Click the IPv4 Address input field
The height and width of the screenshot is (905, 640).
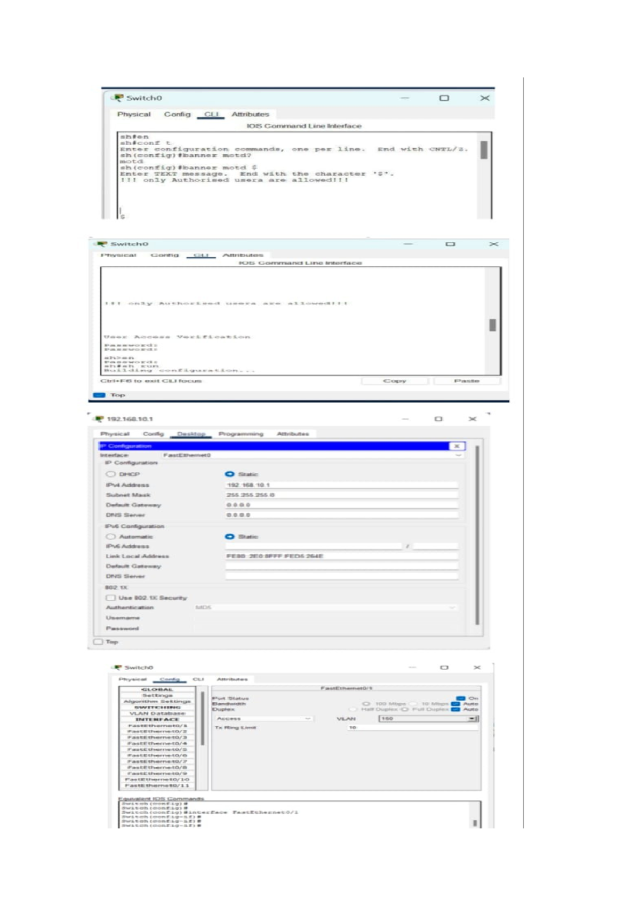tap(341, 485)
